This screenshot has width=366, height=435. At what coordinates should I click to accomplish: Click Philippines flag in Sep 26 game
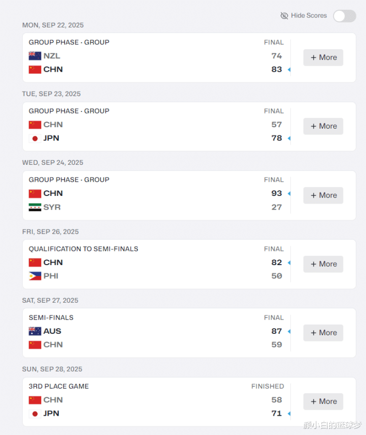35,276
